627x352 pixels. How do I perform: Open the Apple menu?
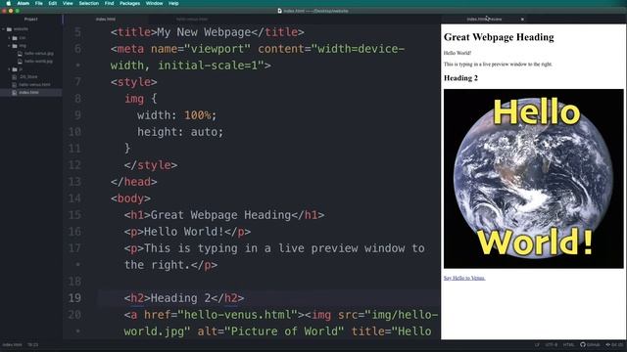point(9,3)
